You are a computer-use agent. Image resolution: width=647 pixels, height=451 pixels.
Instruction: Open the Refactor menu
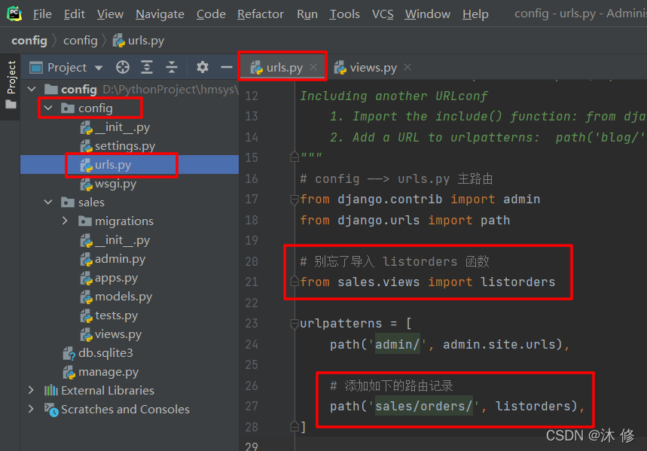coord(261,14)
